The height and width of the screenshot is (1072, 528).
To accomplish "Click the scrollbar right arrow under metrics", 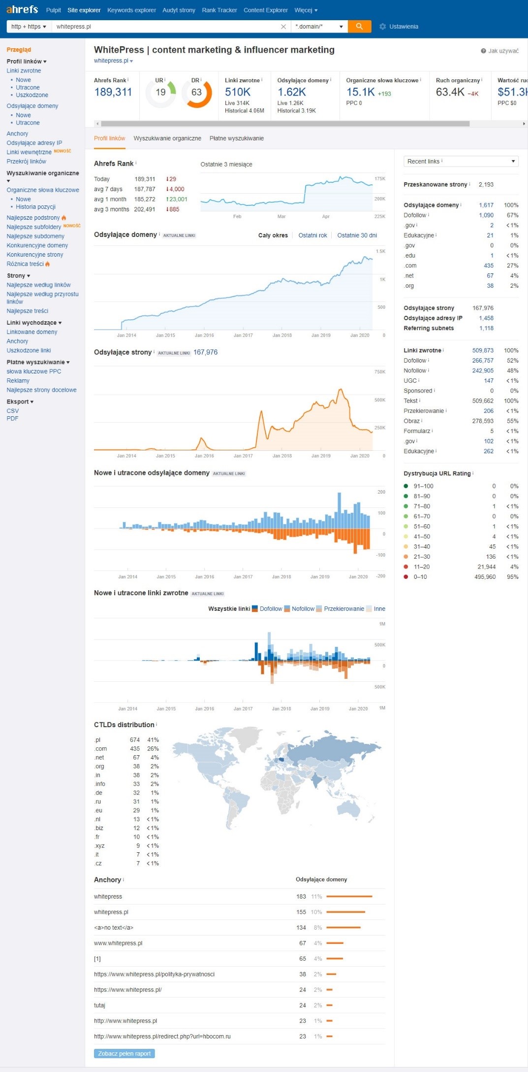I will 524,124.
